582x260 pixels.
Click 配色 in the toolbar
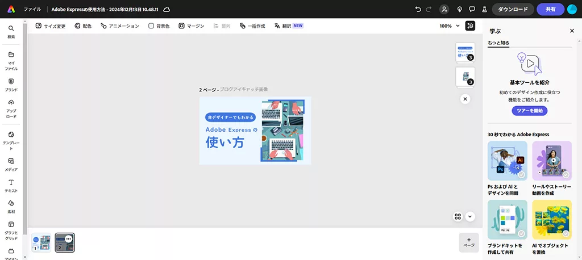coord(83,26)
